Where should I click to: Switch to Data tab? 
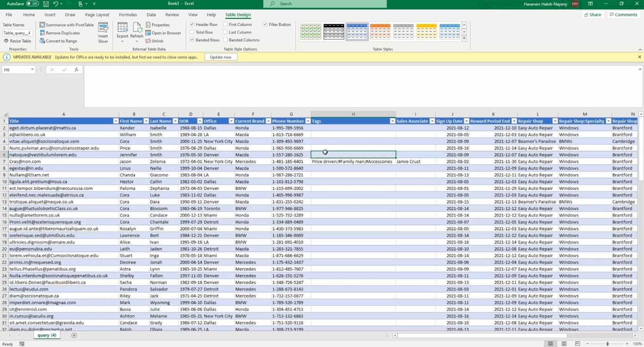151,15
